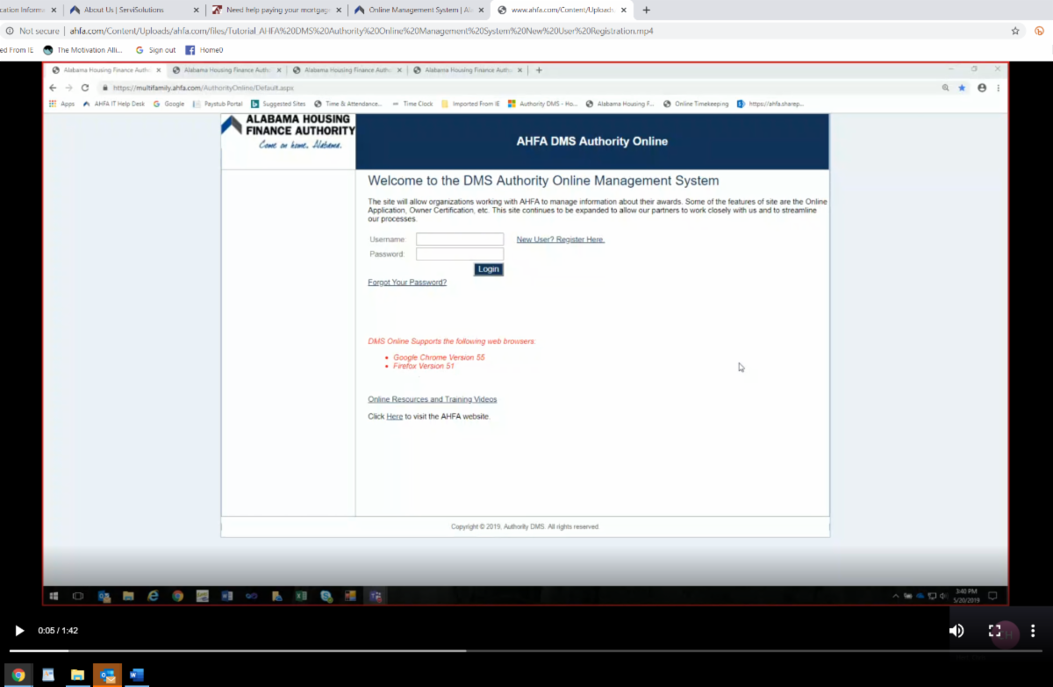Viewport: 1053px width, 687px height.
Task: Open Time Clock bookmark
Action: pos(412,104)
